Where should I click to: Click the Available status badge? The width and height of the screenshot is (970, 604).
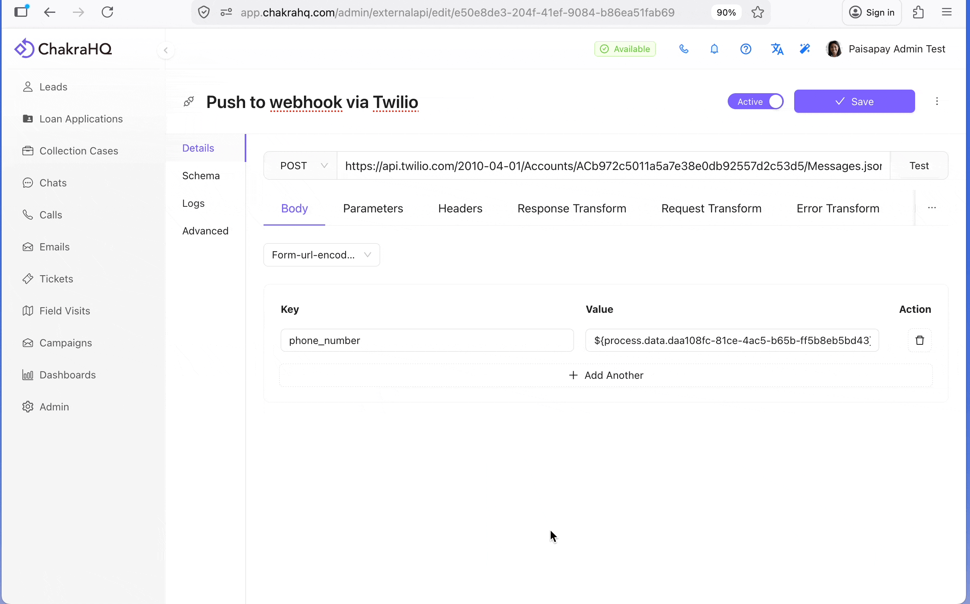coord(625,49)
